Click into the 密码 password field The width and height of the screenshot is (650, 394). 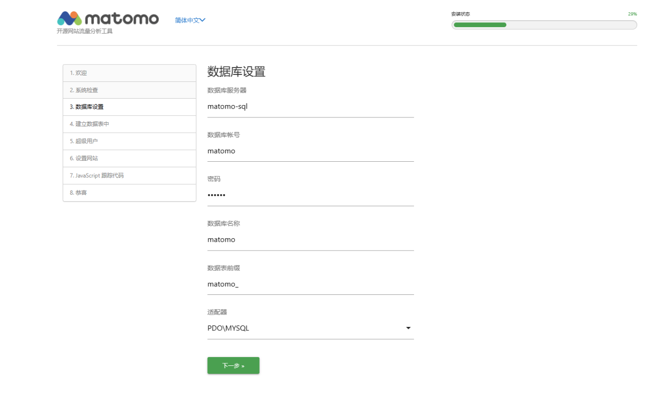click(x=310, y=195)
